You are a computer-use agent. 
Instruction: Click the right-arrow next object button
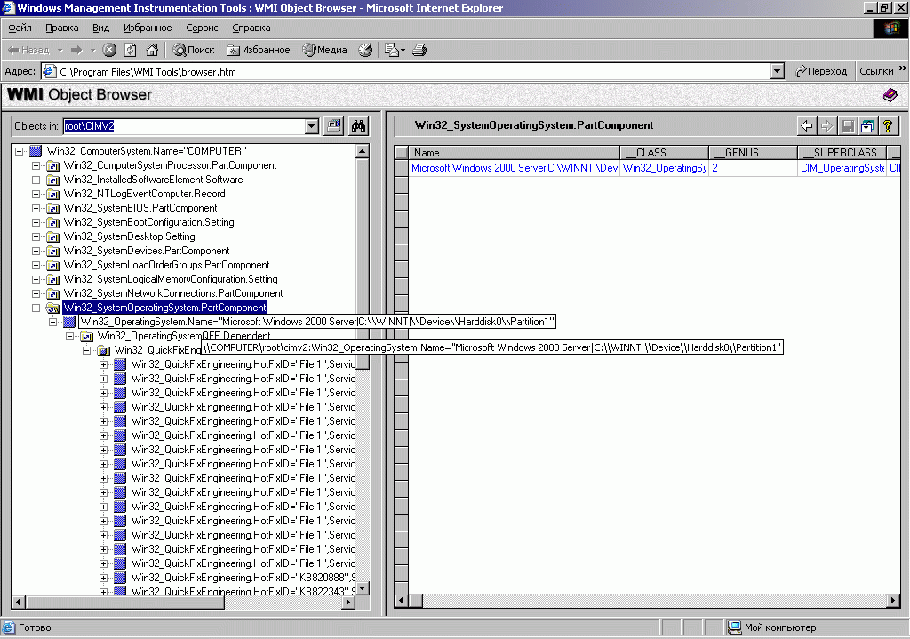pos(826,126)
